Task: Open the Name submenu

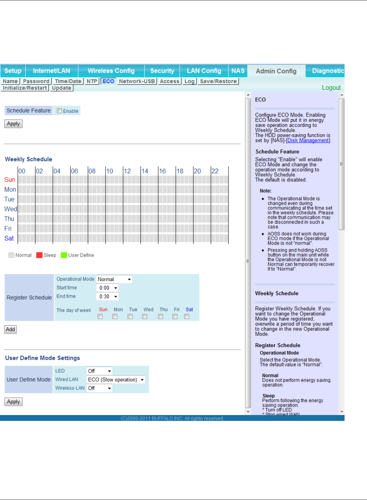Action: 10,81
